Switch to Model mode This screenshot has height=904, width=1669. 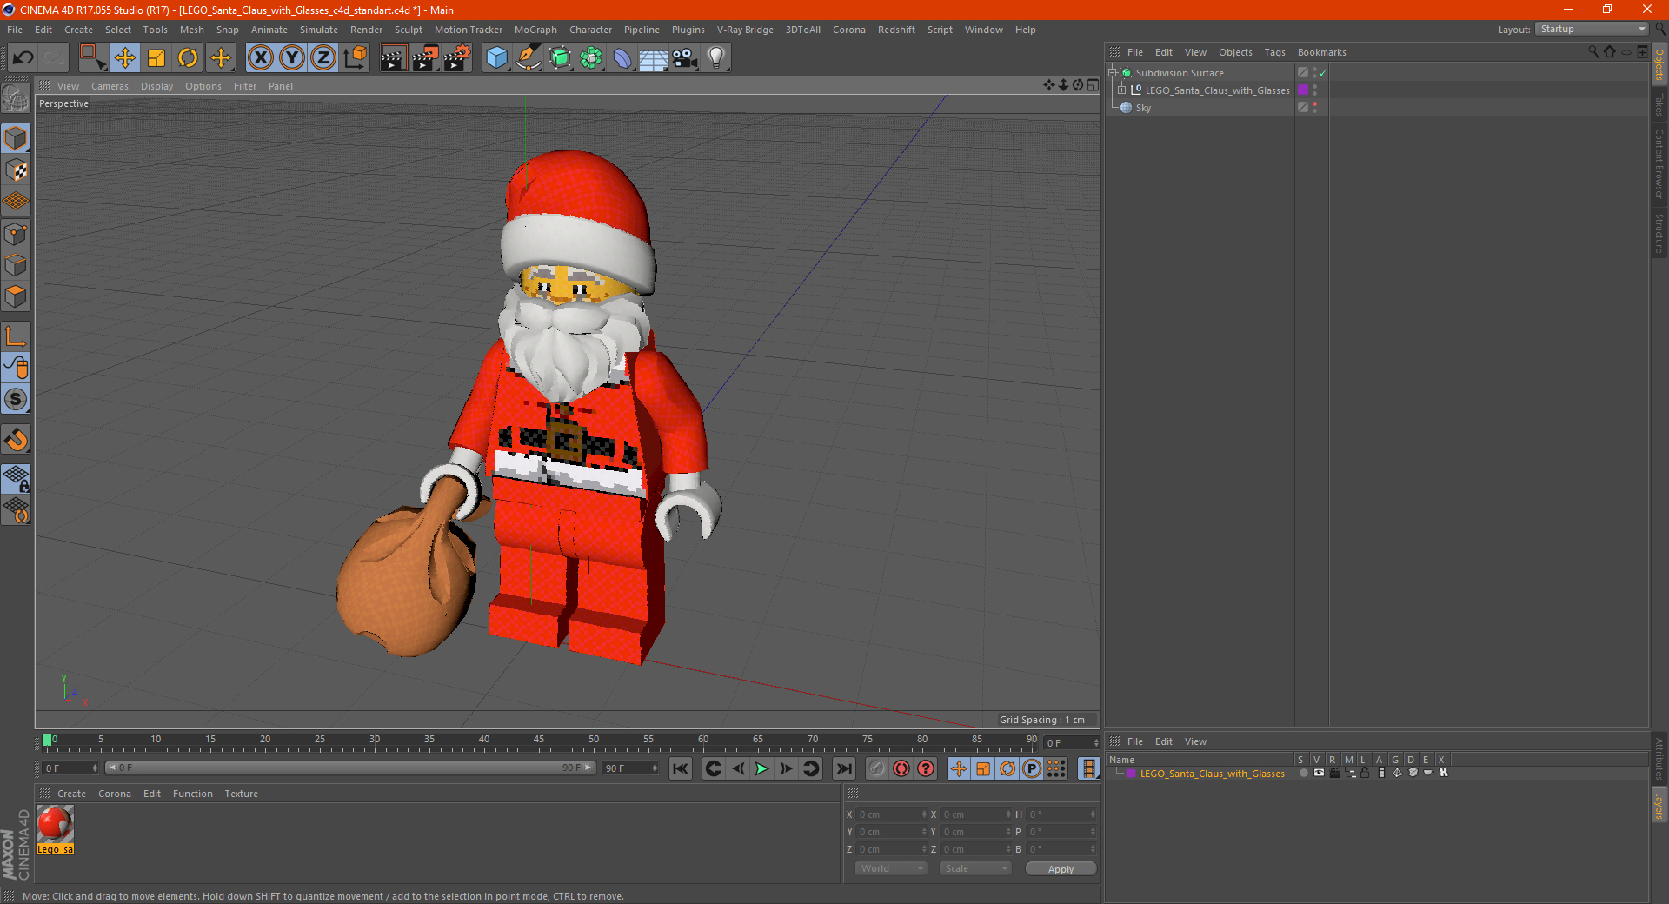click(16, 138)
